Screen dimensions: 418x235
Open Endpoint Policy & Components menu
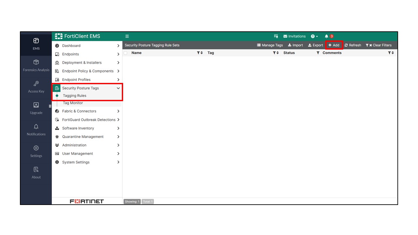pos(87,71)
